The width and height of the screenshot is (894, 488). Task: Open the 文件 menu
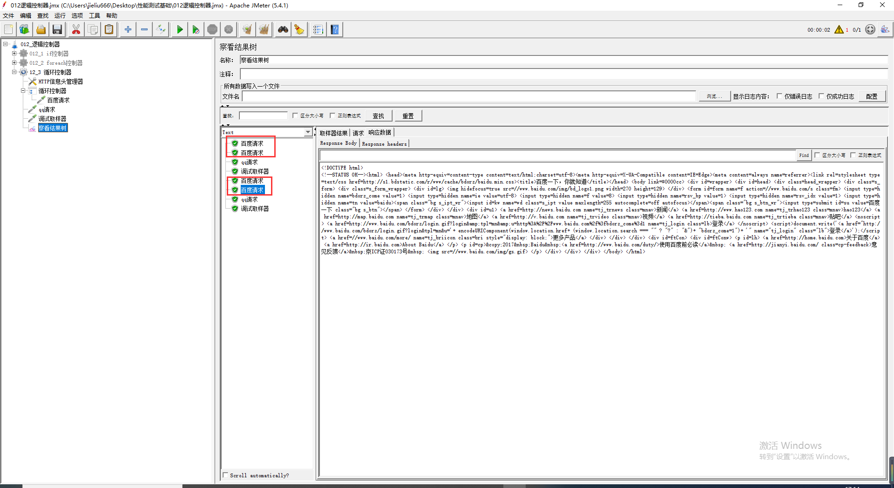(8, 15)
